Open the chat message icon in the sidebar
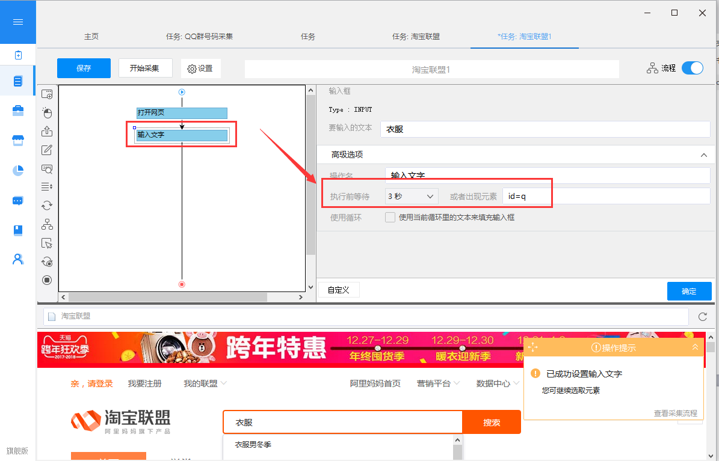 (x=18, y=201)
